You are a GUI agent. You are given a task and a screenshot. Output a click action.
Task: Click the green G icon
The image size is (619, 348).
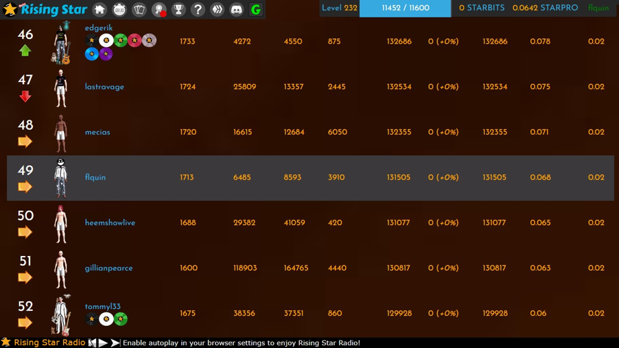tap(256, 9)
